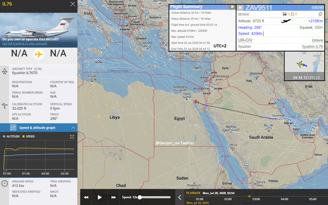The width and height of the screenshot is (328, 205).
Task: Click the aircraft type plane icon
Action: click(5, 72)
